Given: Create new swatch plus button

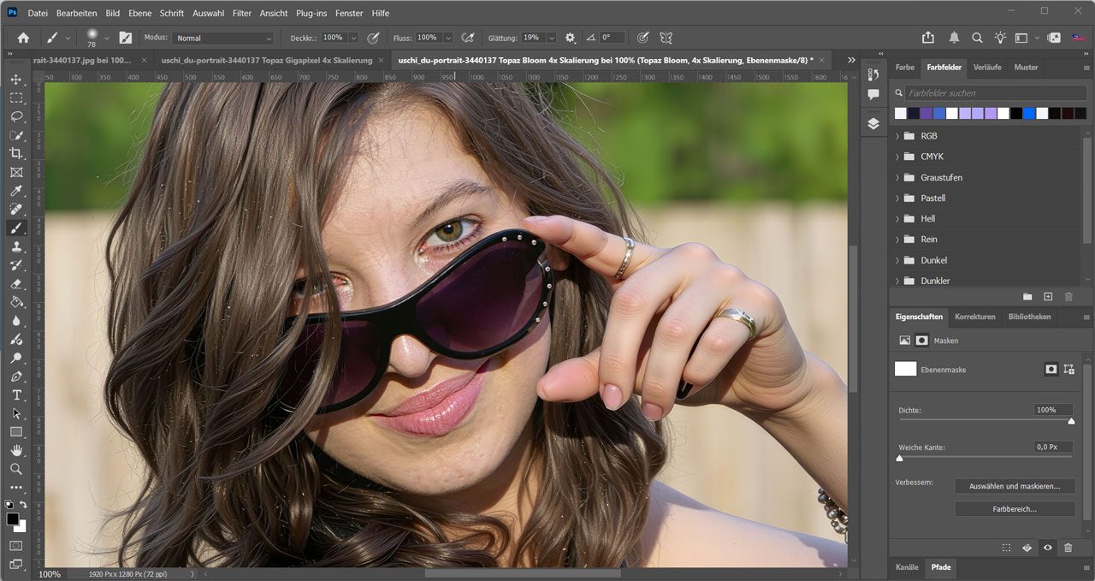Looking at the screenshot, I should click(1048, 296).
